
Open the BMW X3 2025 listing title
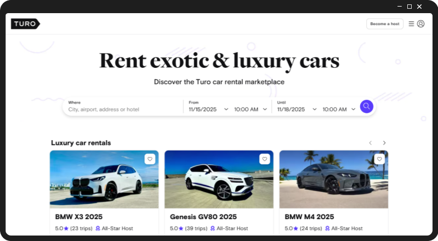coord(79,217)
